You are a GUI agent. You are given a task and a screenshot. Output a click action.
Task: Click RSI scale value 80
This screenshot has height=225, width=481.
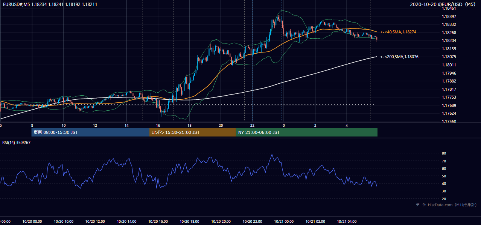[444, 153]
